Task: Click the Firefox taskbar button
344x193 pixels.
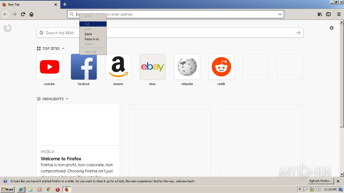Action: click(x=67, y=190)
